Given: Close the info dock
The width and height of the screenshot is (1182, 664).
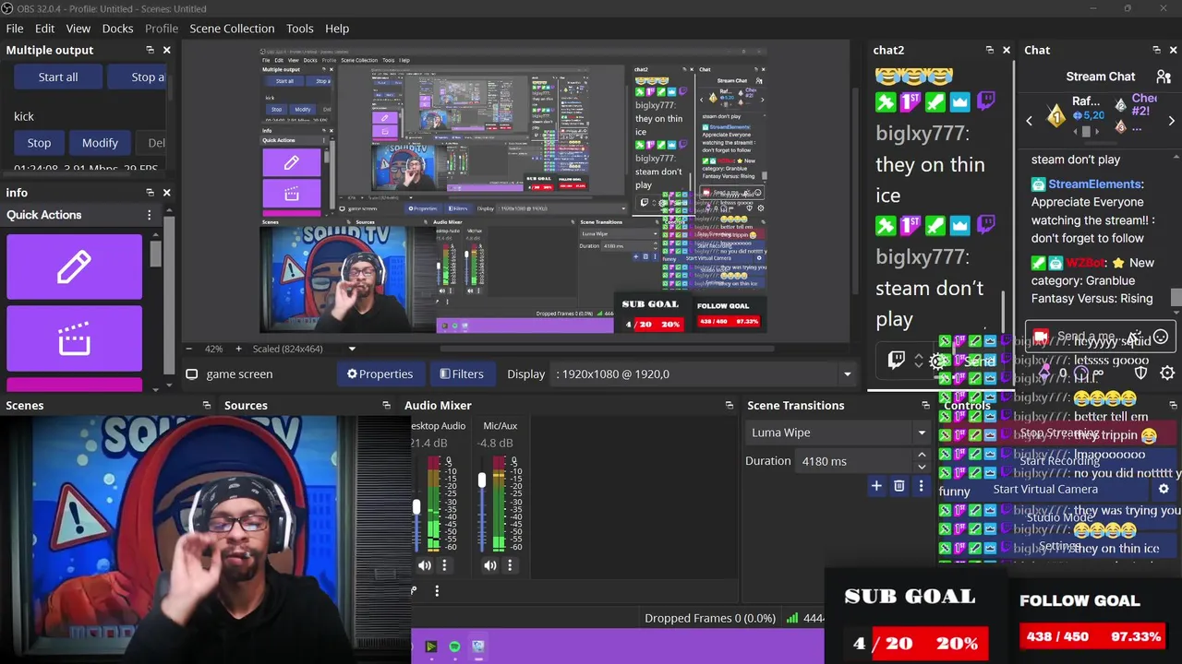Looking at the screenshot, I should coord(166,192).
